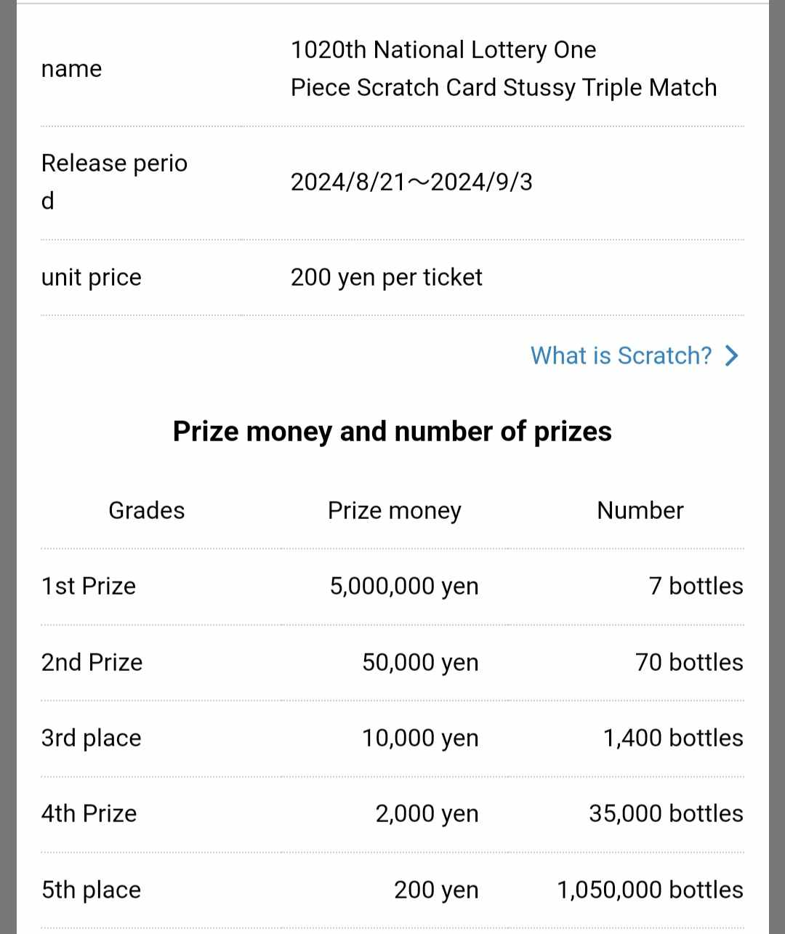Image resolution: width=785 pixels, height=934 pixels.
Task: Tap the chevron arrow beside What is Scratch
Action: 731,355
